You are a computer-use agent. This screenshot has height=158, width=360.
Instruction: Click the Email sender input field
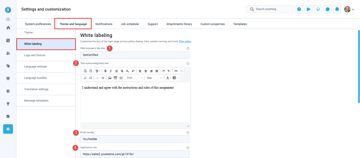[x=135, y=139]
